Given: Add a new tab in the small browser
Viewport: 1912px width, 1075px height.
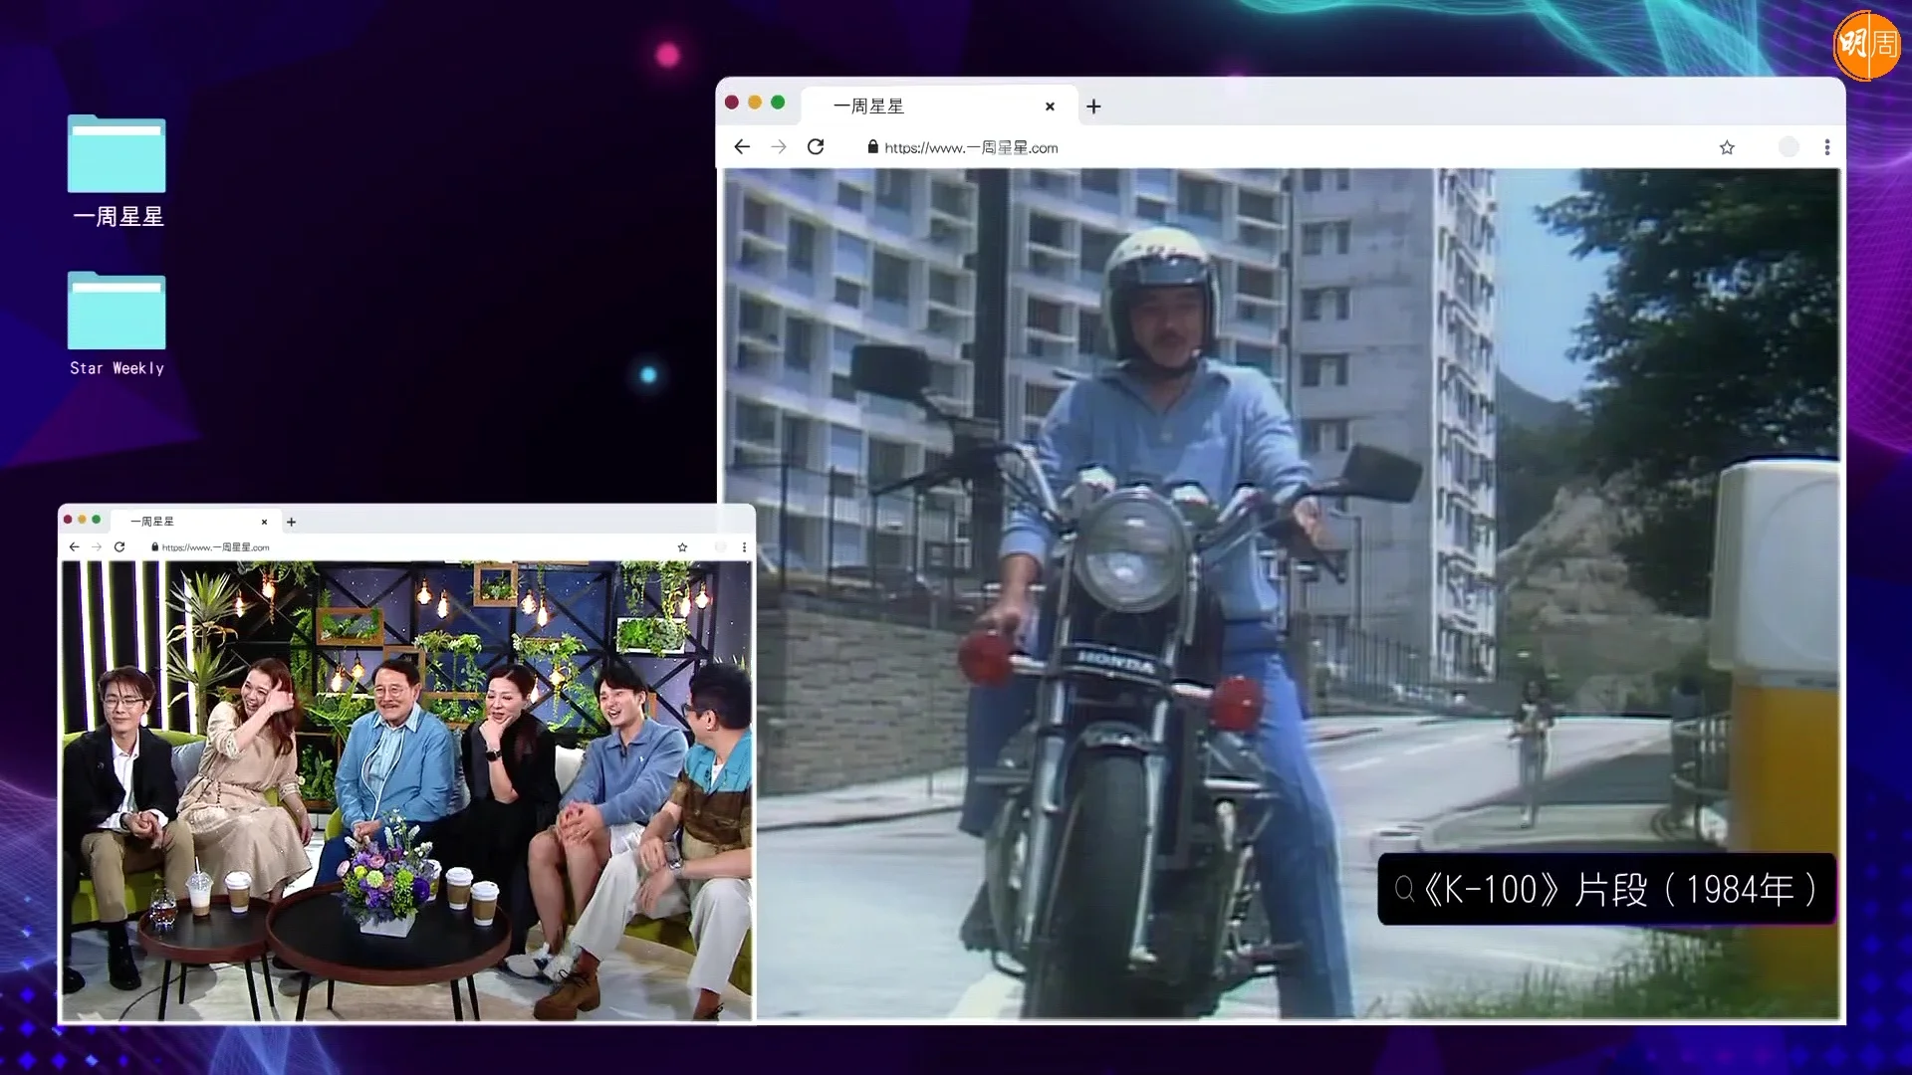Looking at the screenshot, I should click(292, 522).
